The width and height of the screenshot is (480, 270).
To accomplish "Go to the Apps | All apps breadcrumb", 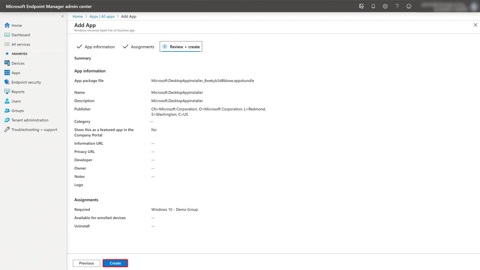I will [102, 16].
